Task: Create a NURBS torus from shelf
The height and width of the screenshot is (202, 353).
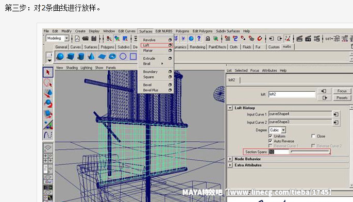Action: [x=112, y=56]
